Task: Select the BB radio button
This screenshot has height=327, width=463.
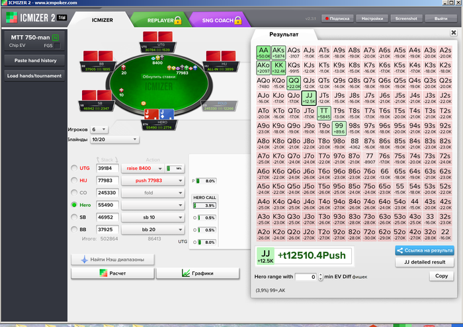Action: 74,229
